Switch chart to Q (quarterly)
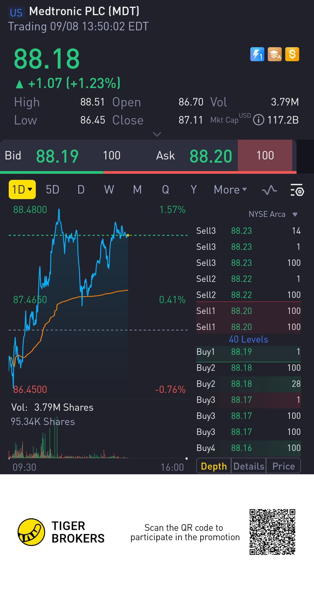 165,190
